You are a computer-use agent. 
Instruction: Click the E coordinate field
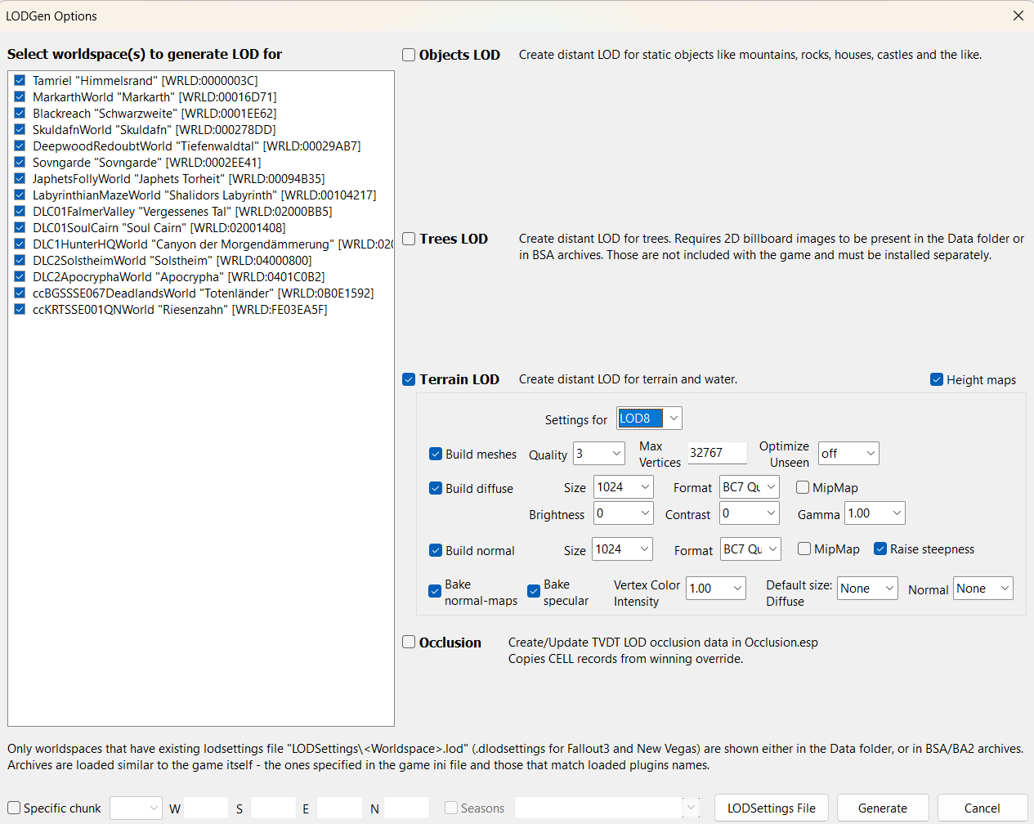pos(339,808)
